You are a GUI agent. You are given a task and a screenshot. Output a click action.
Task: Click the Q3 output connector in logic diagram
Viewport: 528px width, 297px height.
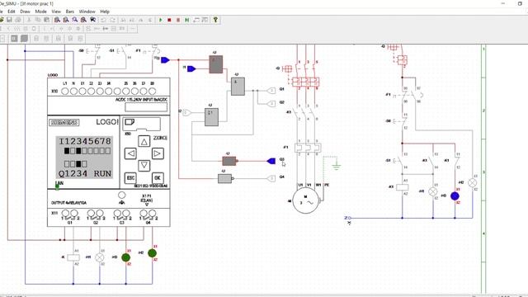pos(271,161)
